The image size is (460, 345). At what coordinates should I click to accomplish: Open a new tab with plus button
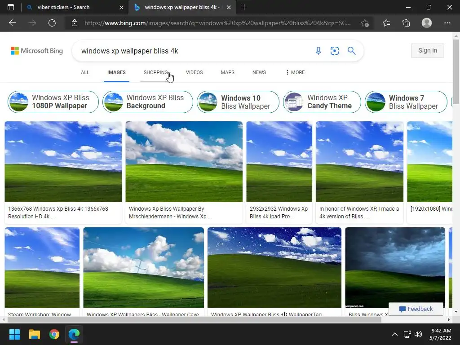tap(244, 7)
